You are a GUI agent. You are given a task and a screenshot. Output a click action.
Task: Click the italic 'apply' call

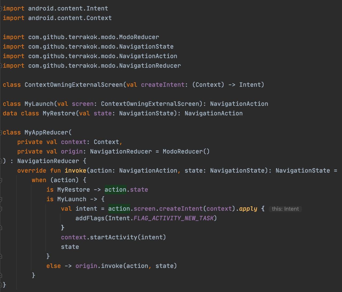click(248, 209)
